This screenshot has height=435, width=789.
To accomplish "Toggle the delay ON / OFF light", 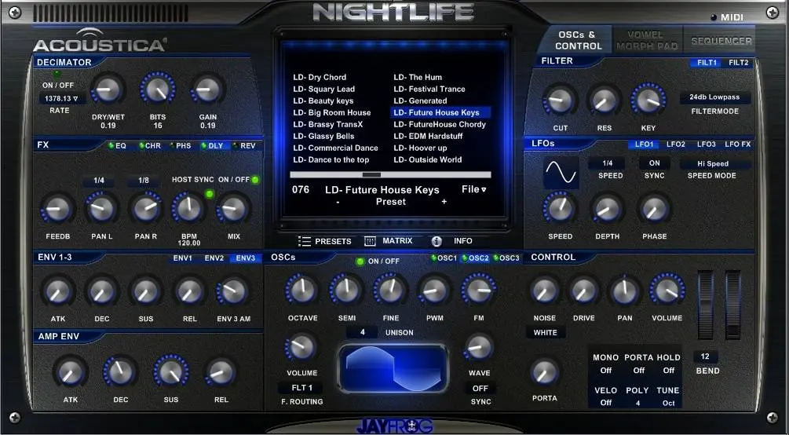I will pos(256,180).
